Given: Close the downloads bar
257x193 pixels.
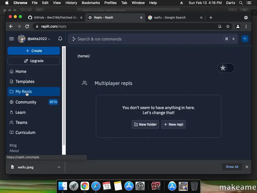Looking at the screenshot, I should 247,167.
